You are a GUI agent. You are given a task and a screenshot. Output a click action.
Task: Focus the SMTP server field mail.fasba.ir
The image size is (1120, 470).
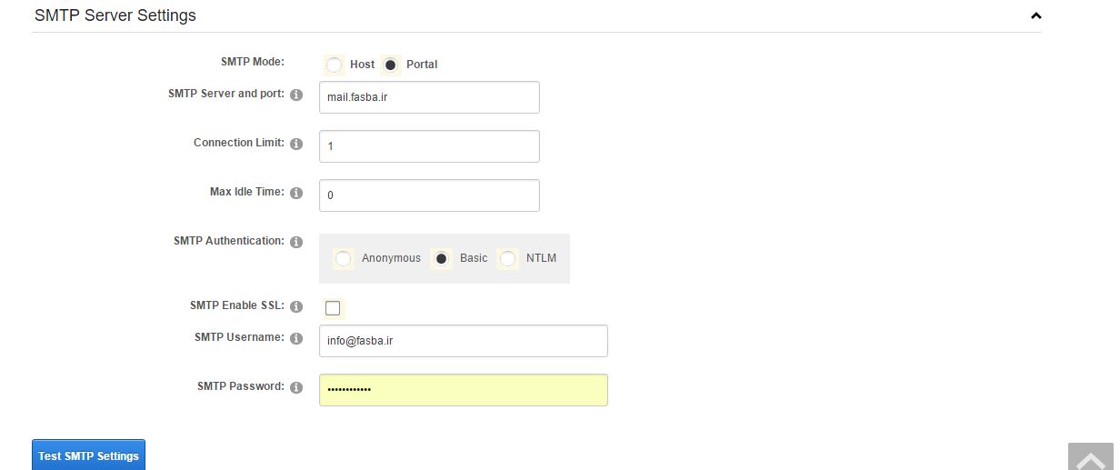(429, 97)
